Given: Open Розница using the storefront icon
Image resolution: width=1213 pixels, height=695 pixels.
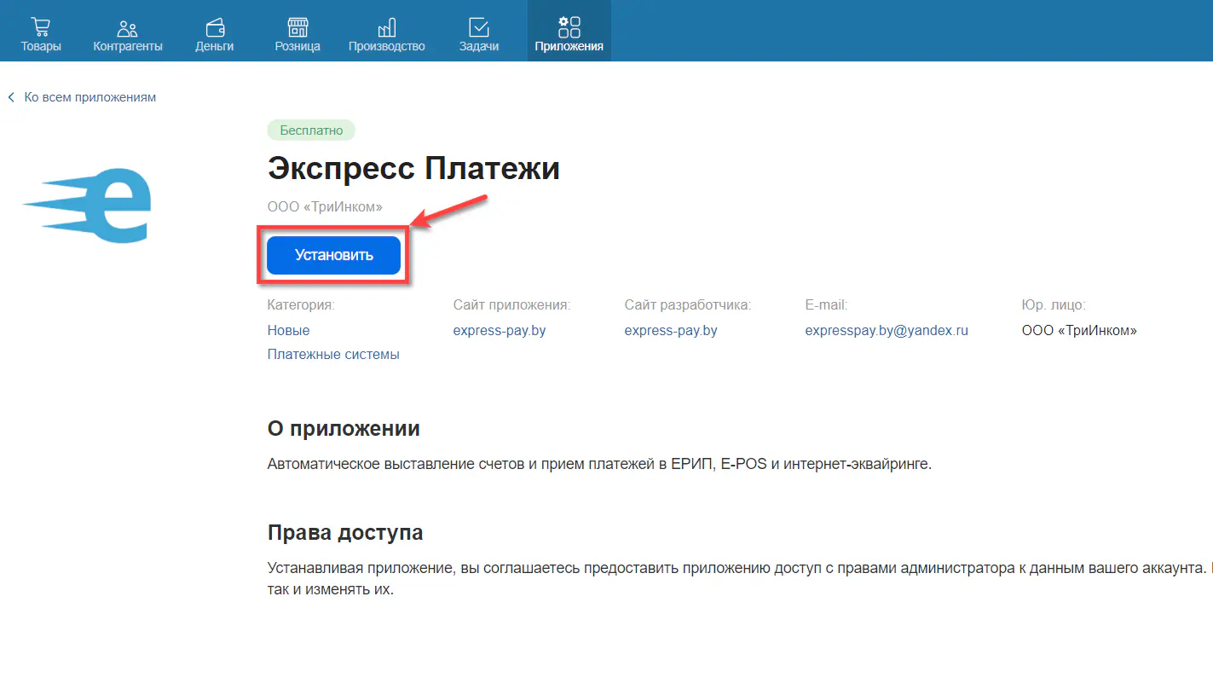Looking at the screenshot, I should [297, 26].
